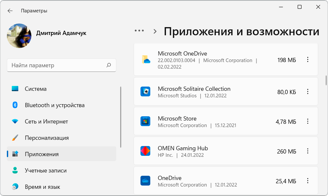The image size is (328, 196).
Task: Click the Microsoft OneDrive folder icon
Action: (145, 59)
